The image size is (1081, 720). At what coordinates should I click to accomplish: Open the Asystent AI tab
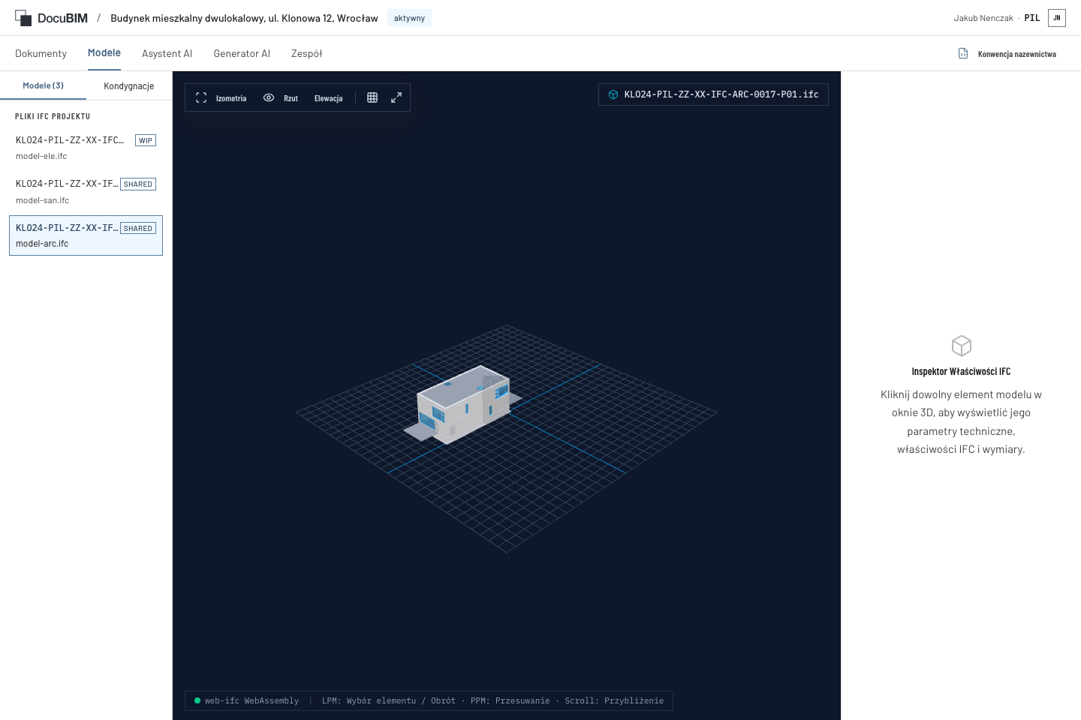(167, 53)
